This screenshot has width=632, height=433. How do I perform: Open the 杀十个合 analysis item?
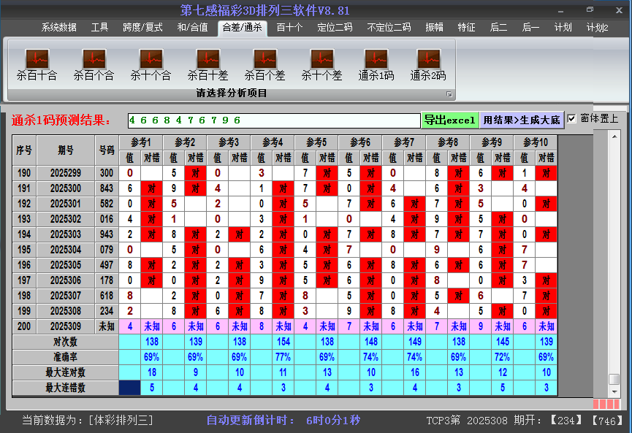151,64
